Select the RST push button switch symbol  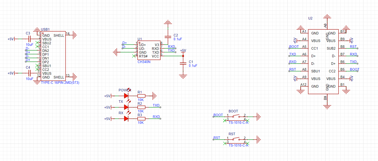click(x=236, y=139)
